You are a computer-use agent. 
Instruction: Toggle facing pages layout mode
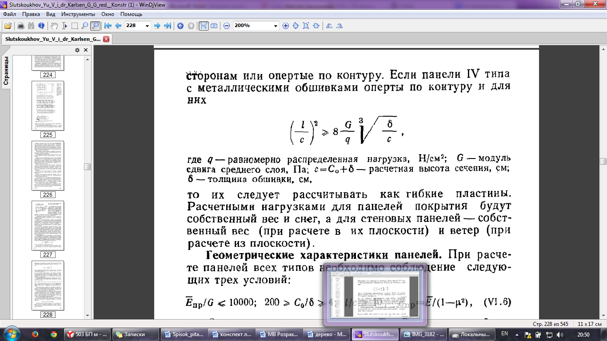[x=214, y=26]
